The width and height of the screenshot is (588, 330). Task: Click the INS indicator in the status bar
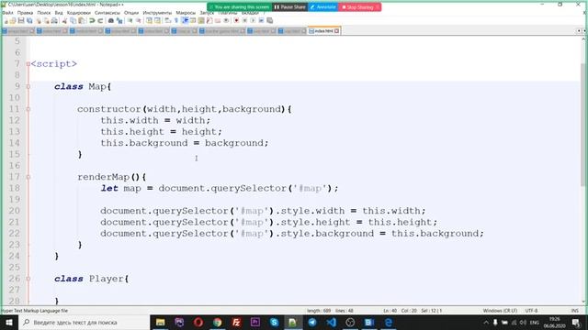tap(574, 311)
